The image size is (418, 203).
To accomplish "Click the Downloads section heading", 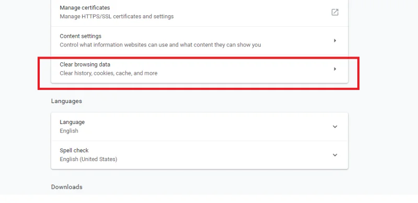I will (67, 187).
